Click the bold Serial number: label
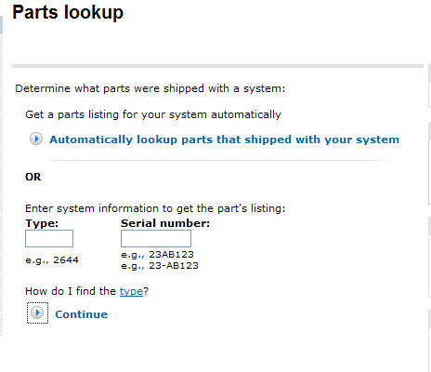The image size is (431, 372). [x=165, y=223]
